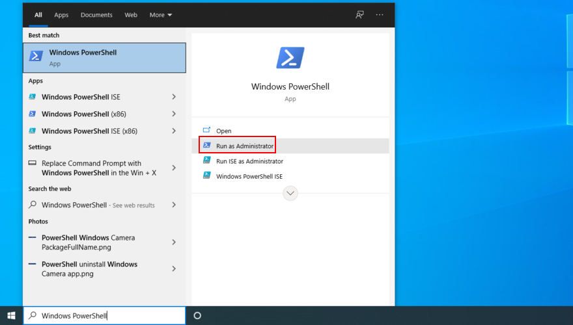Open Cortana circle icon on taskbar

point(197,315)
